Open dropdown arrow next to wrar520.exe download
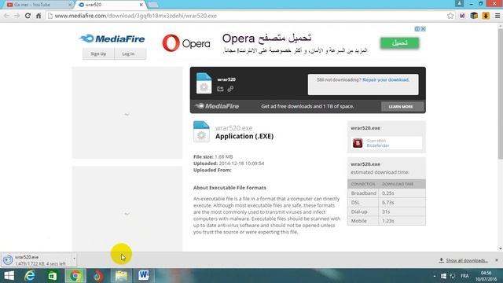Image resolution: width=503 pixels, height=283 pixels. pyautogui.click(x=74, y=259)
